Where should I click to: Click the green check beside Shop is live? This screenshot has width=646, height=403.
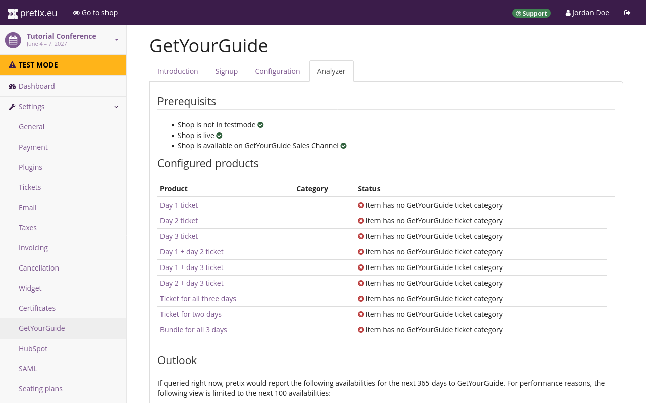point(219,135)
